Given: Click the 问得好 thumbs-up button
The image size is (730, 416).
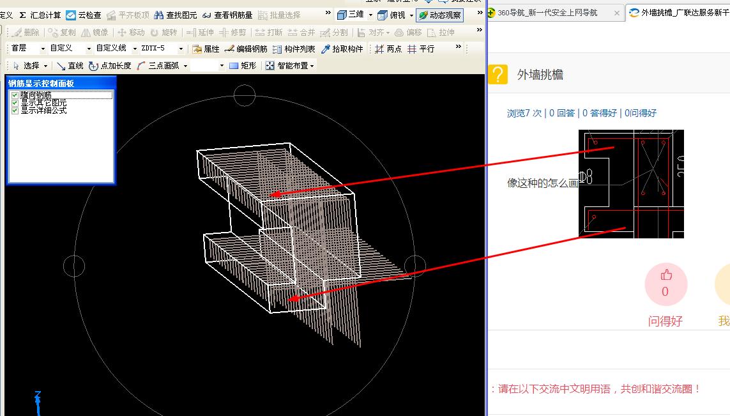Looking at the screenshot, I should (665, 284).
